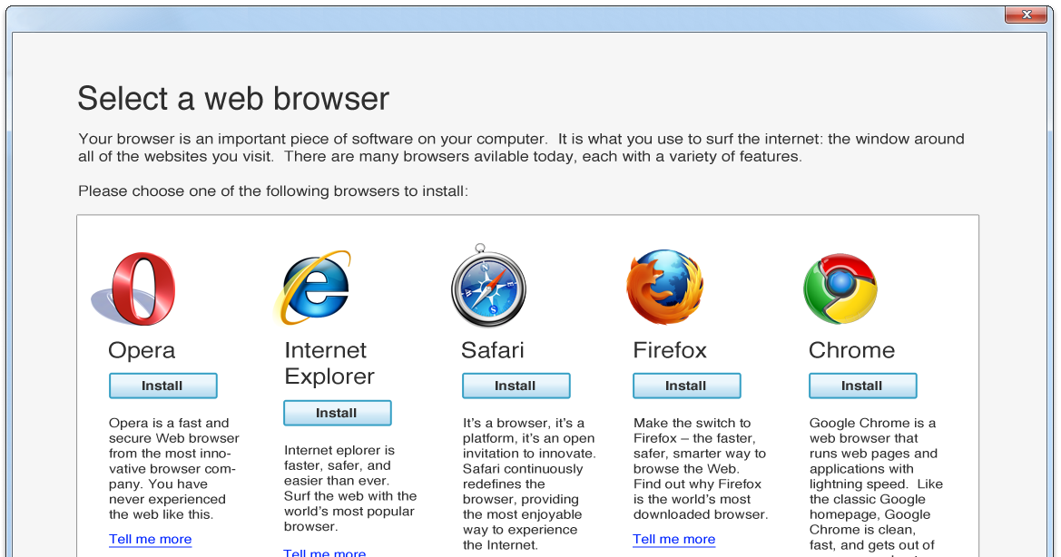Click the Safari compass icon

[x=488, y=285]
